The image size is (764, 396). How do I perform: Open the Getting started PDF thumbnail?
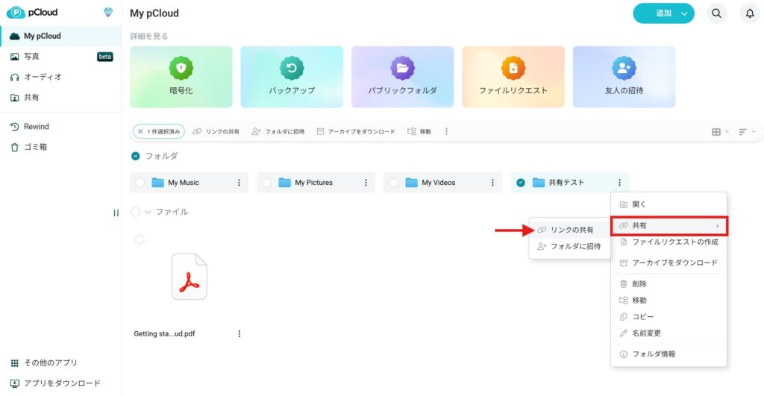tap(190, 276)
